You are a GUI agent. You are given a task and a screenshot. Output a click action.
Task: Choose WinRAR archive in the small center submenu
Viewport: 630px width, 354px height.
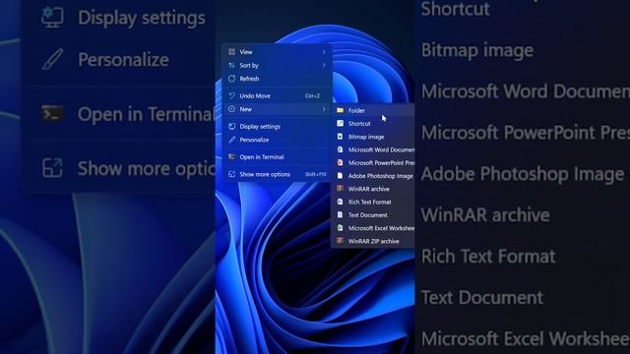[374, 189]
